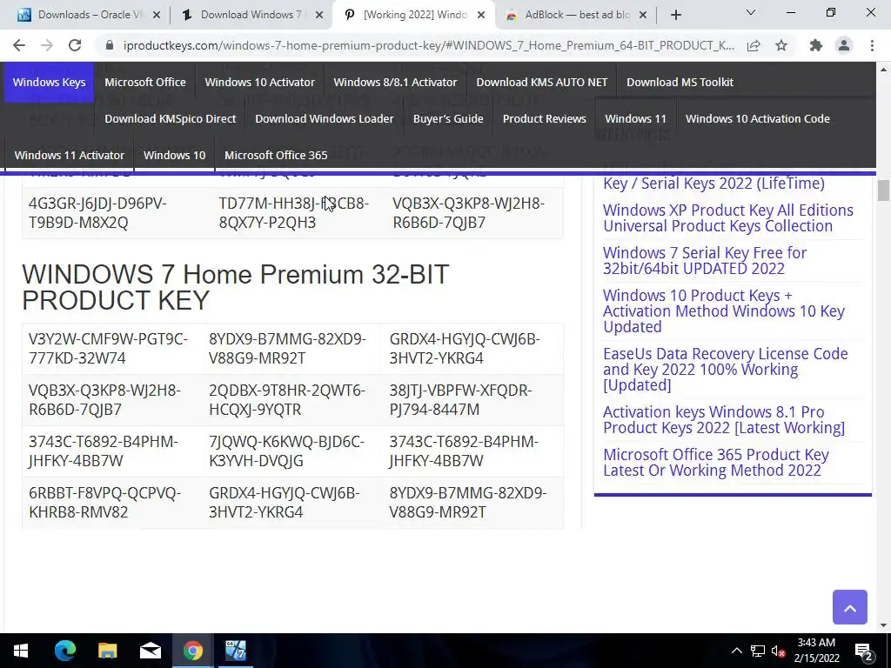Open Buyer's Guide menu item
The width and height of the screenshot is (891, 668).
click(x=448, y=118)
